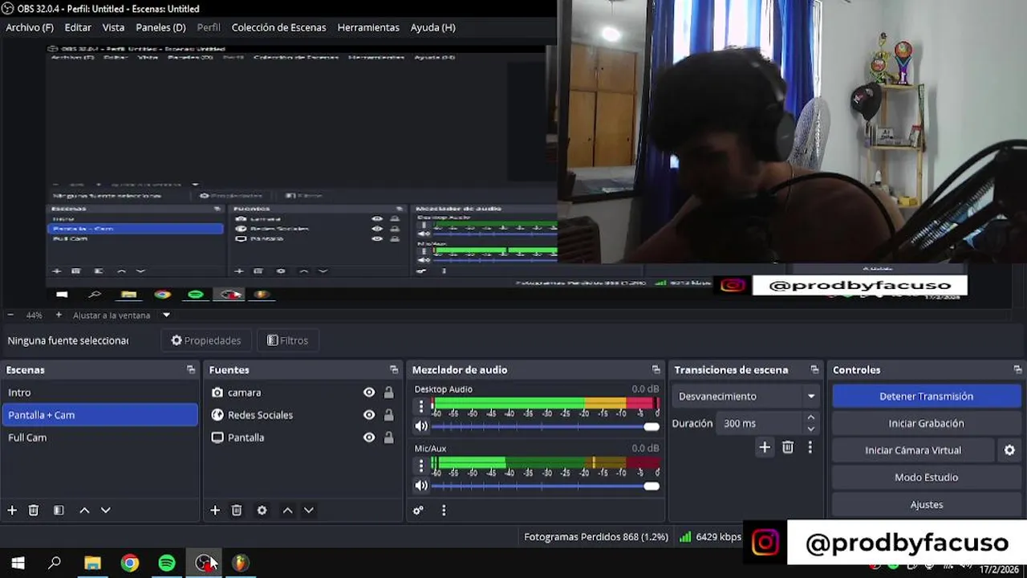Adjust Desktop Audio volume slider

(545, 426)
